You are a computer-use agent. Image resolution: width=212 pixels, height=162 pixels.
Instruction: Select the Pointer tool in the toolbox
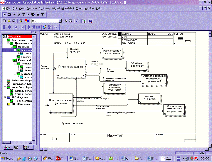(x=5, y=14)
